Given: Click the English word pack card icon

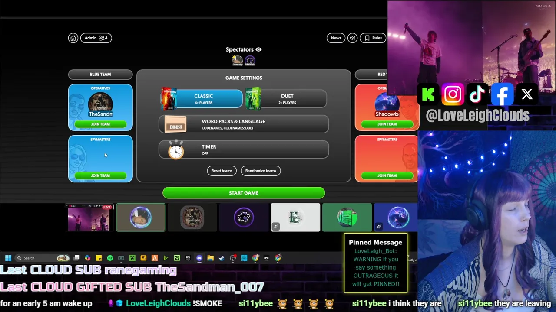Looking at the screenshot, I should tap(175, 125).
